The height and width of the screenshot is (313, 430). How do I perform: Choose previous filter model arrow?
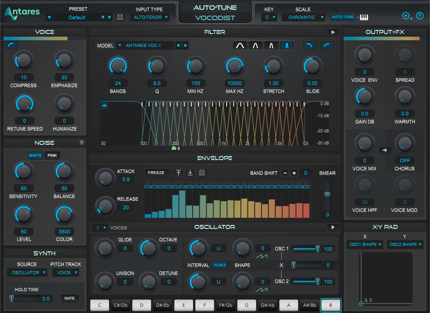[x=178, y=45]
